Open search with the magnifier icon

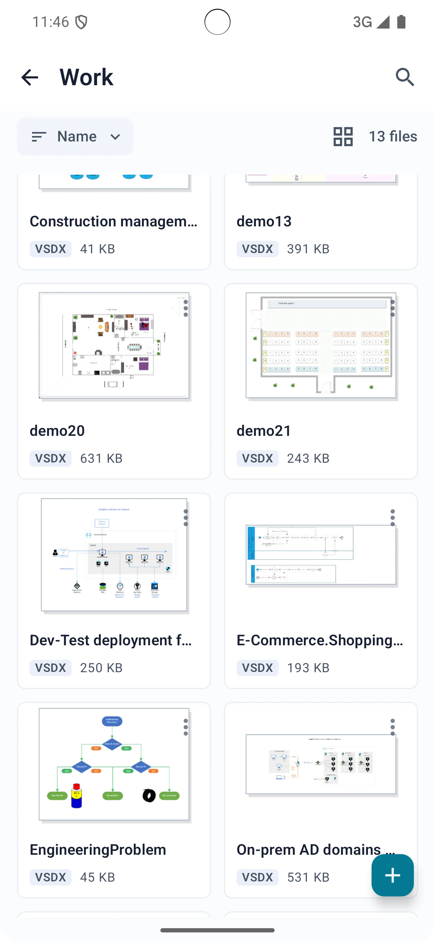(405, 77)
